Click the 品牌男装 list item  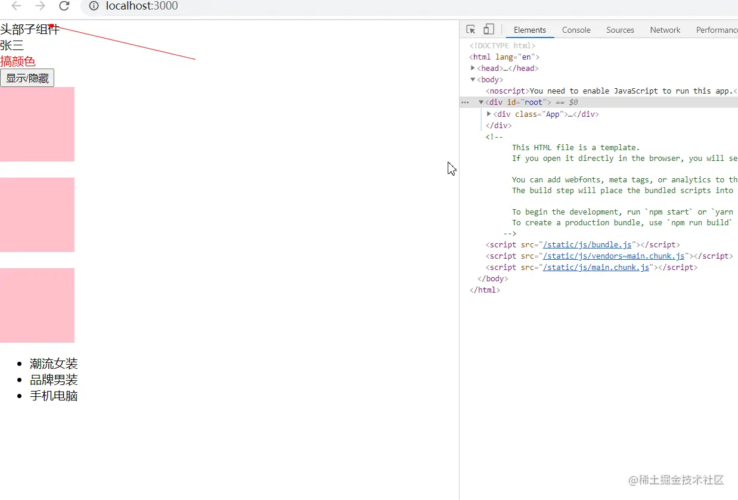coord(54,380)
